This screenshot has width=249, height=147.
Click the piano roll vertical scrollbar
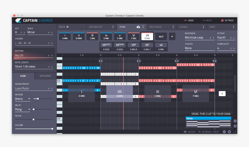click(235, 83)
